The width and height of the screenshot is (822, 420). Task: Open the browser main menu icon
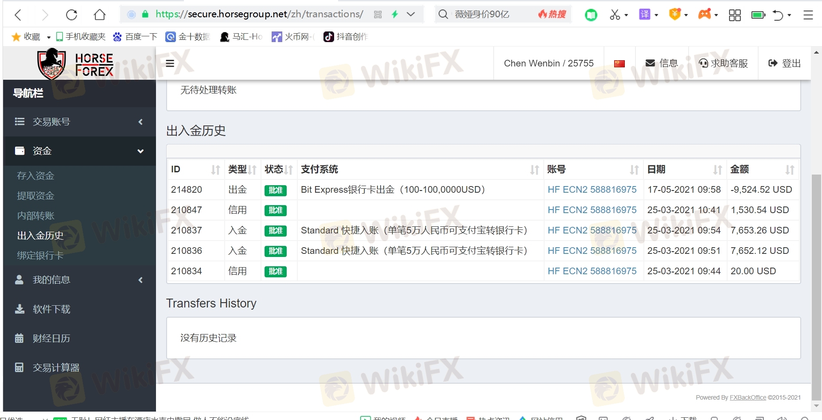(x=808, y=15)
